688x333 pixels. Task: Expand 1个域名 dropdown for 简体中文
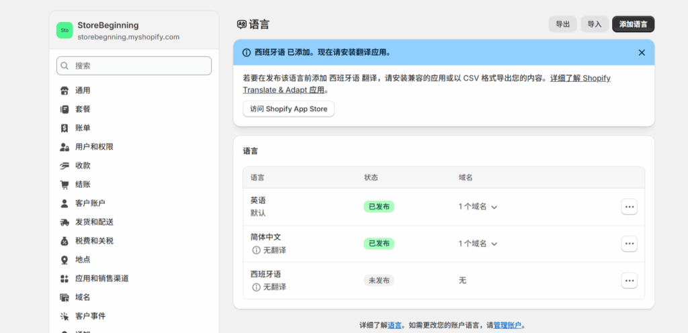coord(478,244)
